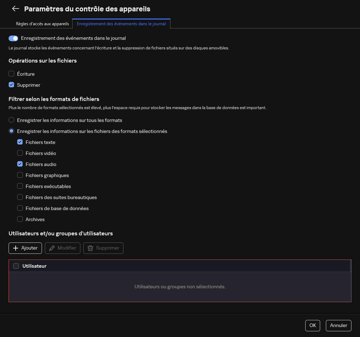Image resolution: width=360 pixels, height=337 pixels.
Task: Check the Utilisateur column header checkbox
Action: [16, 266]
